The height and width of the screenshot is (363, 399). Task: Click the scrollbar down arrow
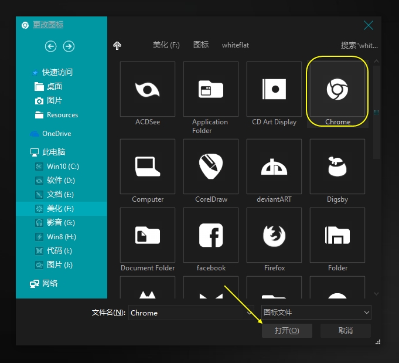point(376,293)
